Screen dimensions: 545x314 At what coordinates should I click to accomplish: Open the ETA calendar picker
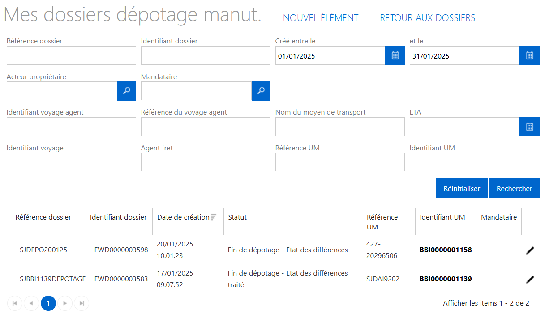tap(529, 127)
